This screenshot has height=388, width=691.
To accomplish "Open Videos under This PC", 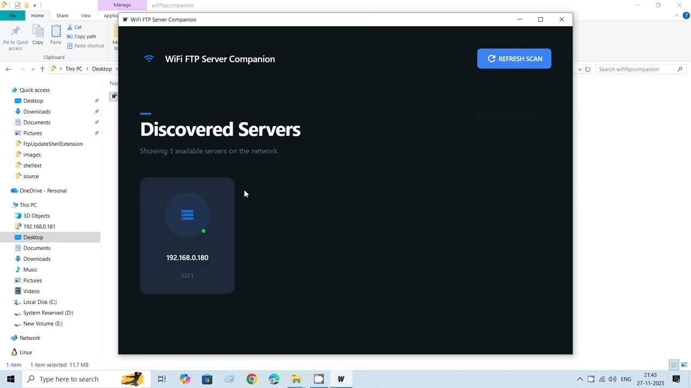I will [31, 291].
